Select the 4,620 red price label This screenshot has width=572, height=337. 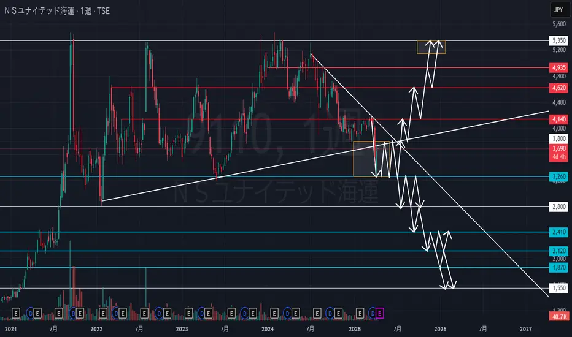coord(558,88)
